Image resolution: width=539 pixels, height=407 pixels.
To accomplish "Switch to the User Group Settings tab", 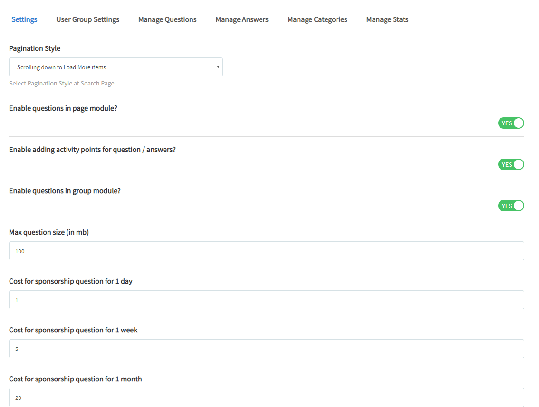I will click(x=87, y=19).
